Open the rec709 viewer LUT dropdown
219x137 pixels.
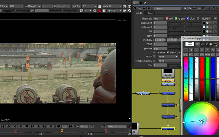[x=114, y=11]
